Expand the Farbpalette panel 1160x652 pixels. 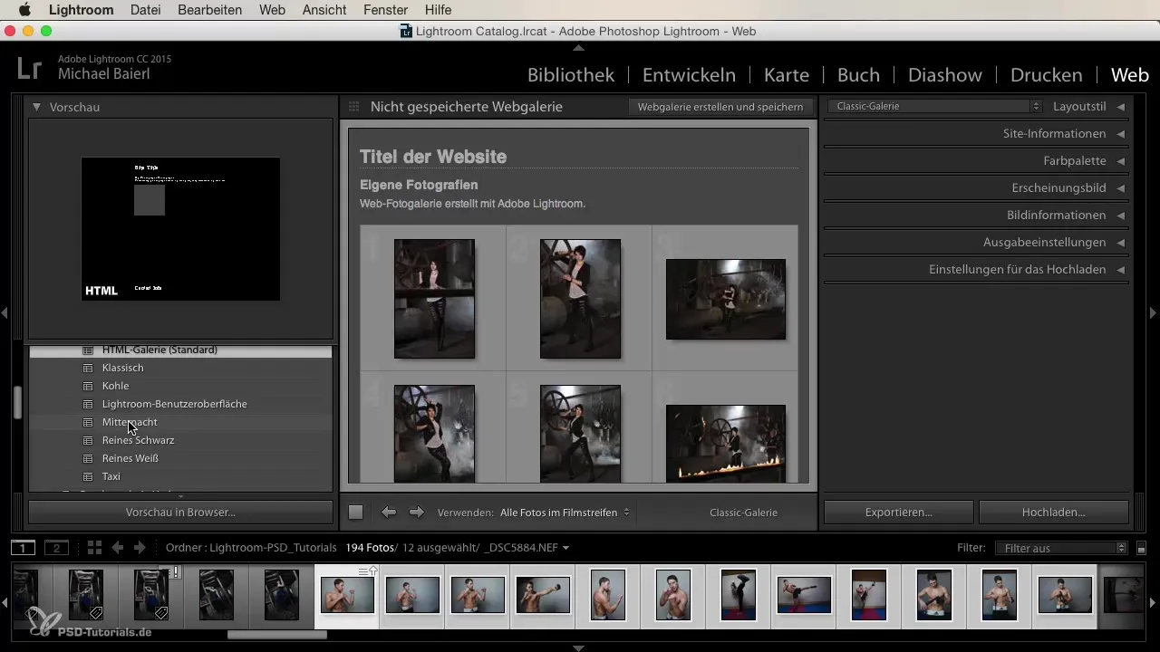tap(1121, 160)
